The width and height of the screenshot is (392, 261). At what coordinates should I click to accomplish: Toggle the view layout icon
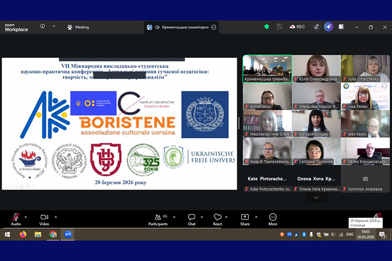pyautogui.click(x=341, y=27)
